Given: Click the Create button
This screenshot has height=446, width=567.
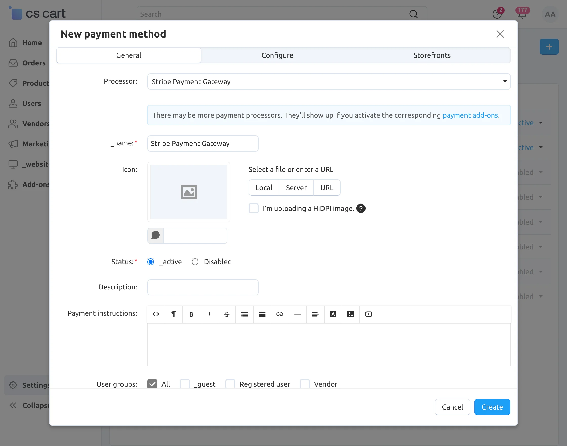Looking at the screenshot, I should pyautogui.click(x=492, y=407).
